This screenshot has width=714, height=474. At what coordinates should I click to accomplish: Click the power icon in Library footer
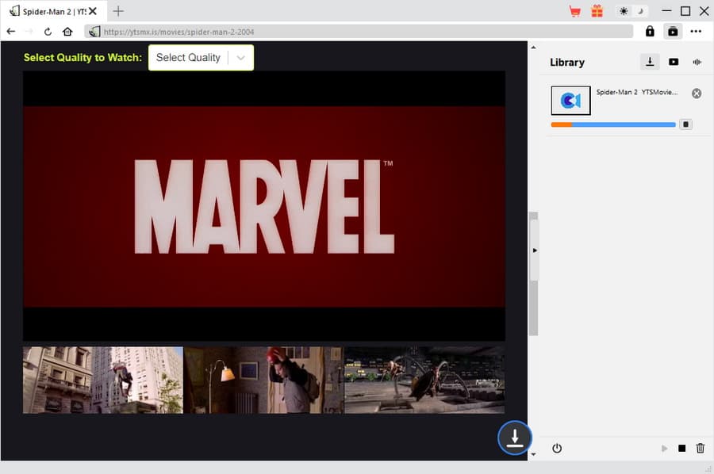[557, 449]
